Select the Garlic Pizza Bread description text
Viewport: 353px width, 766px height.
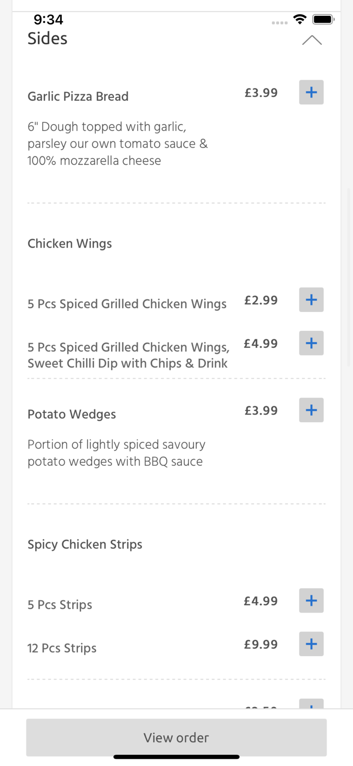tap(117, 143)
